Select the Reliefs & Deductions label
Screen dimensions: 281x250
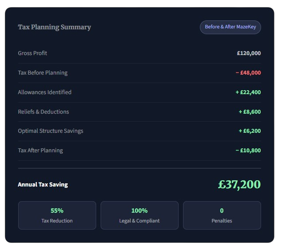43,112
